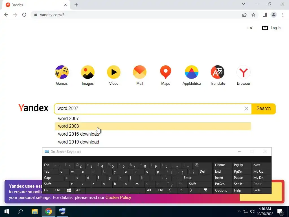Choose suggestion word 2016 download

[x=153, y=134]
